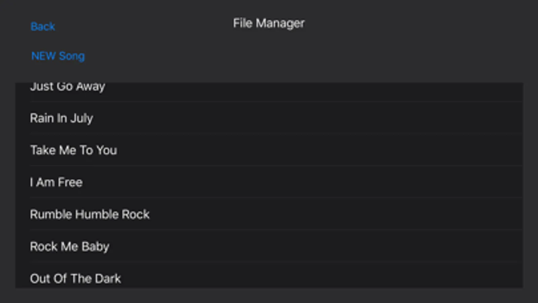The height and width of the screenshot is (303, 538).
Task: Select the song Rain In July
Action: tap(62, 118)
